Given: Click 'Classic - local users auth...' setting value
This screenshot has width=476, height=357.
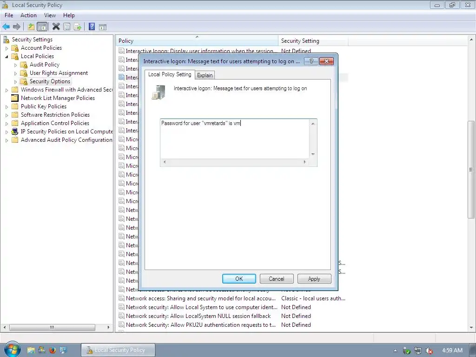Looking at the screenshot, I should click(x=313, y=298).
